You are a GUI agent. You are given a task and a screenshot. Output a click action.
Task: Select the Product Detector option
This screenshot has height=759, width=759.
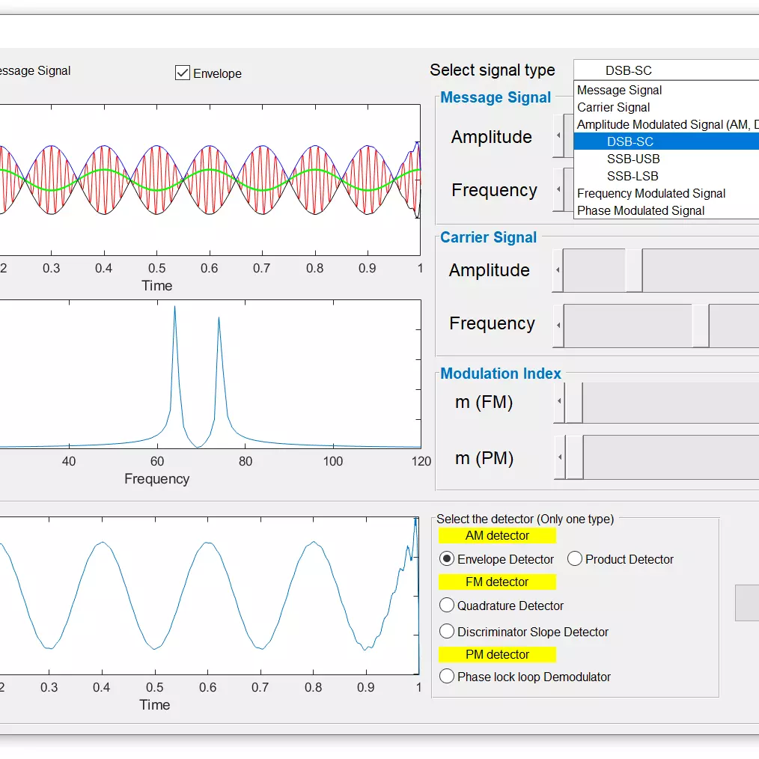[575, 558]
